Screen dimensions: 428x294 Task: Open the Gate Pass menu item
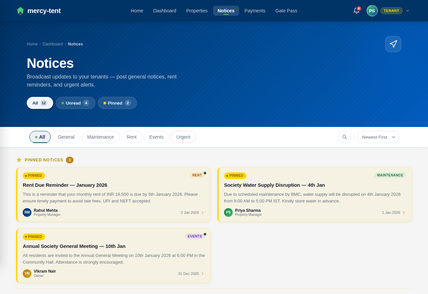point(286,10)
